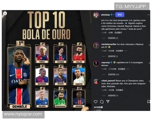The image size is (152, 121).
Task: Like rafael_passos1's comment heart
Action: 149,81
